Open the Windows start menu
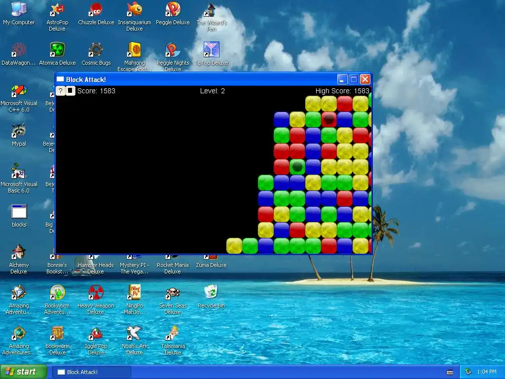505x379 pixels. pyautogui.click(x=24, y=372)
